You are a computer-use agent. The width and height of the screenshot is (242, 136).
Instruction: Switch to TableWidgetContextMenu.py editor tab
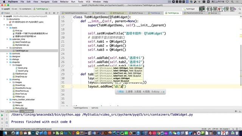pos(76,13)
